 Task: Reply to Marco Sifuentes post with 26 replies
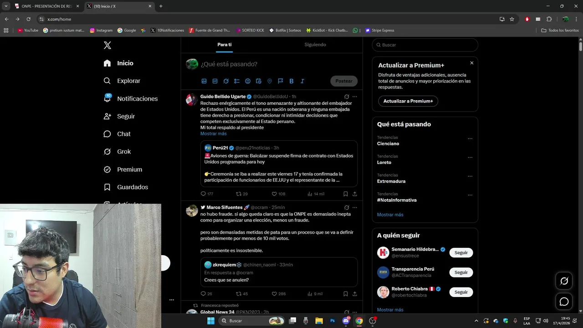click(206, 294)
